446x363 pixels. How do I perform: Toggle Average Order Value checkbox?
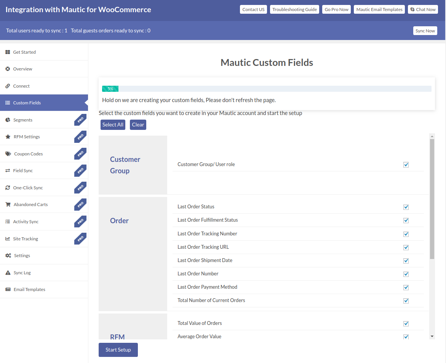pos(406,337)
